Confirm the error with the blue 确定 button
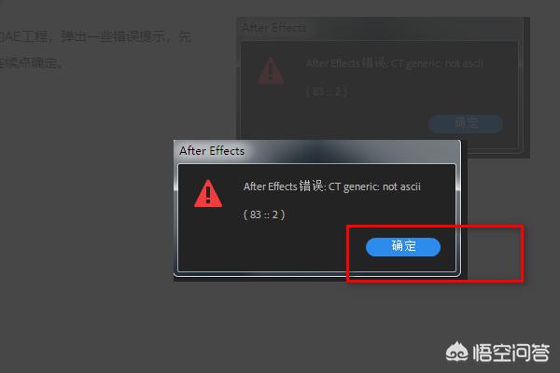This screenshot has width=560, height=373. pyautogui.click(x=403, y=246)
